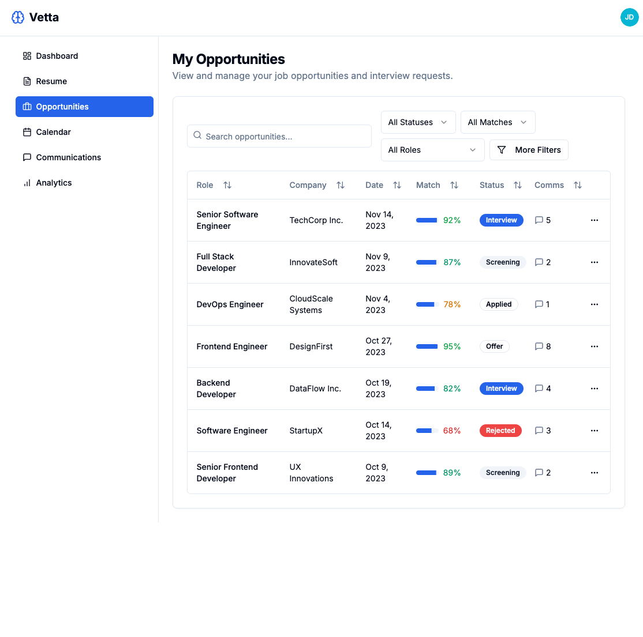The width and height of the screenshot is (643, 637).
Task: Sort table by Match column arrows
Action: (454, 185)
